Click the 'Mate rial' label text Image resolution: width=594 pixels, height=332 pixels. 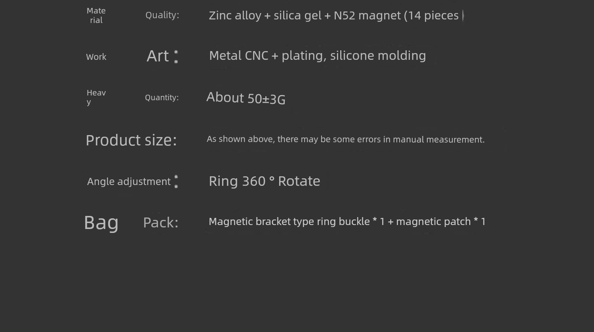click(x=96, y=15)
